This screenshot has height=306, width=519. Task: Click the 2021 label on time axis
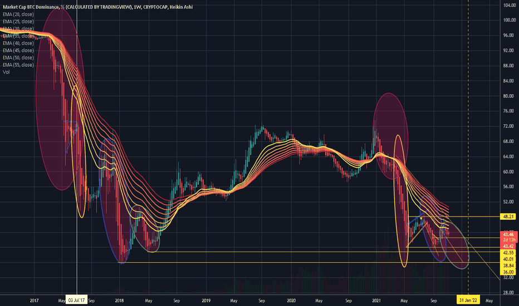(376, 300)
